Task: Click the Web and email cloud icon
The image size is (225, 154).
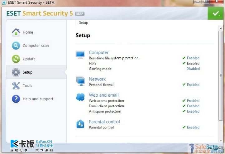Action: click(x=80, y=97)
